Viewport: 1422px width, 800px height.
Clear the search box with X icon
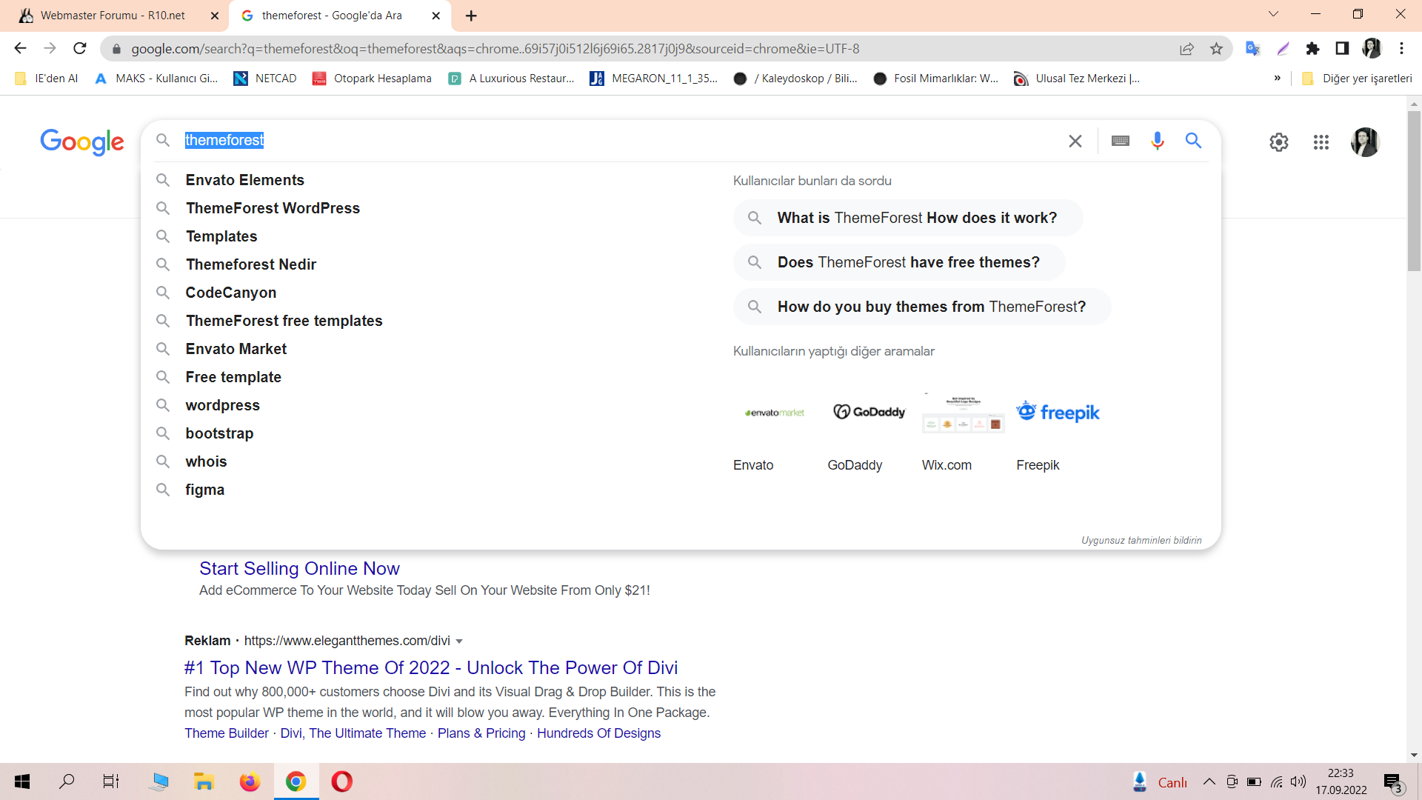(1075, 141)
